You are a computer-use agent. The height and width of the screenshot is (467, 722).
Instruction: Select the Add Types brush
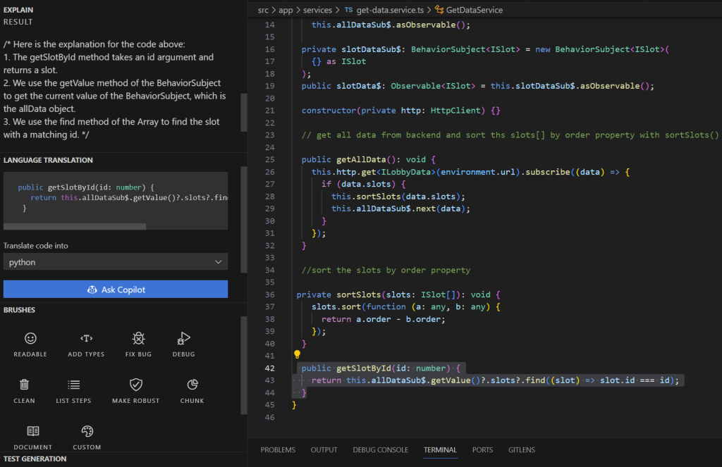(x=86, y=344)
